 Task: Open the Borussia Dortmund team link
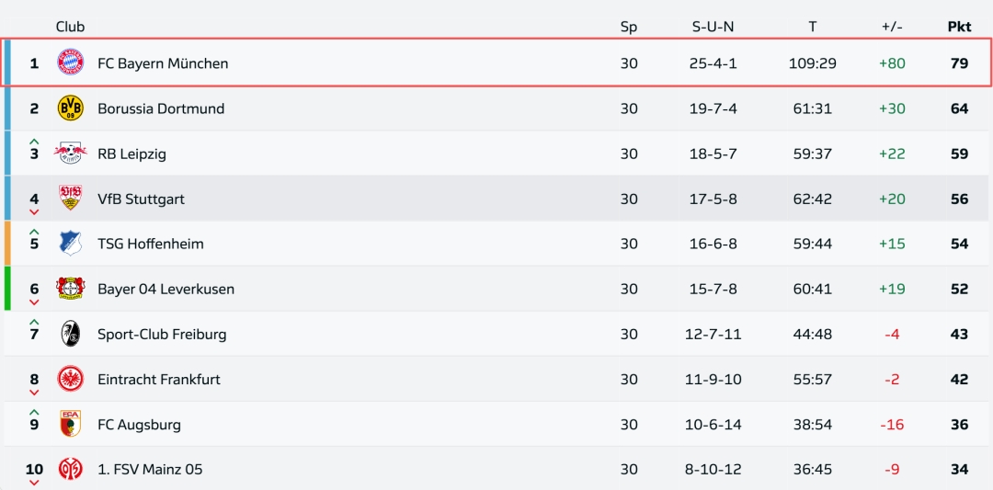click(161, 108)
